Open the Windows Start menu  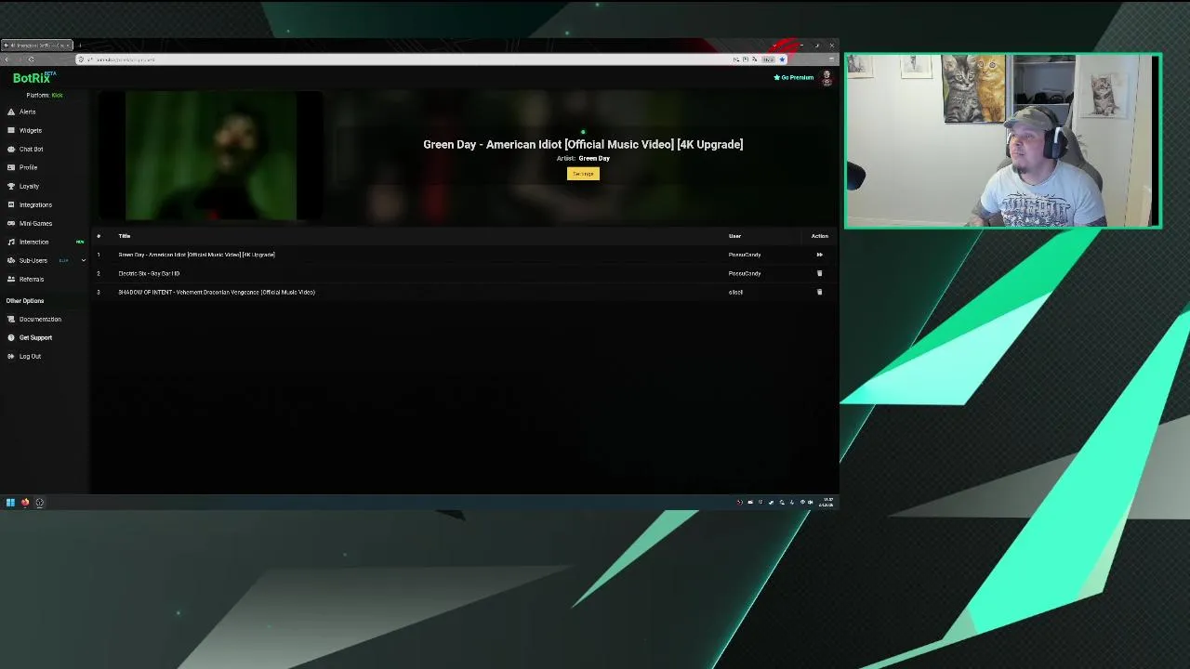(10, 503)
